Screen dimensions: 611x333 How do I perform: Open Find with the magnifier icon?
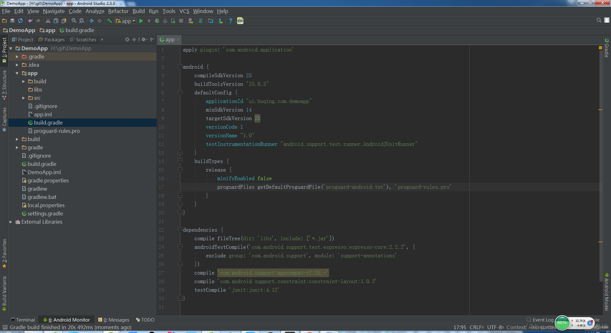point(74,21)
